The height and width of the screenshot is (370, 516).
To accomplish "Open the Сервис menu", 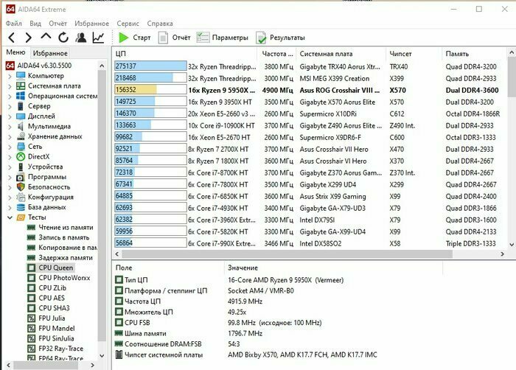I will 128,24.
